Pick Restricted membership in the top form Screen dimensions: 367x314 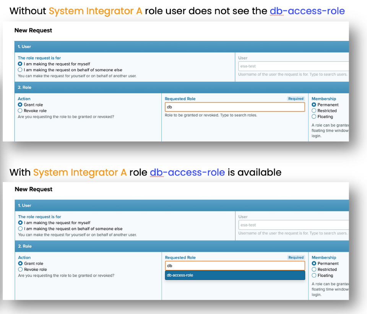tap(314, 111)
